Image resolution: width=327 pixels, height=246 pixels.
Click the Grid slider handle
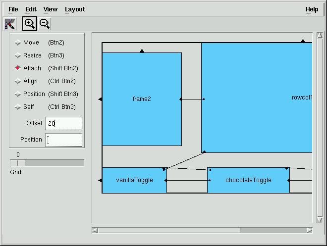(18, 163)
